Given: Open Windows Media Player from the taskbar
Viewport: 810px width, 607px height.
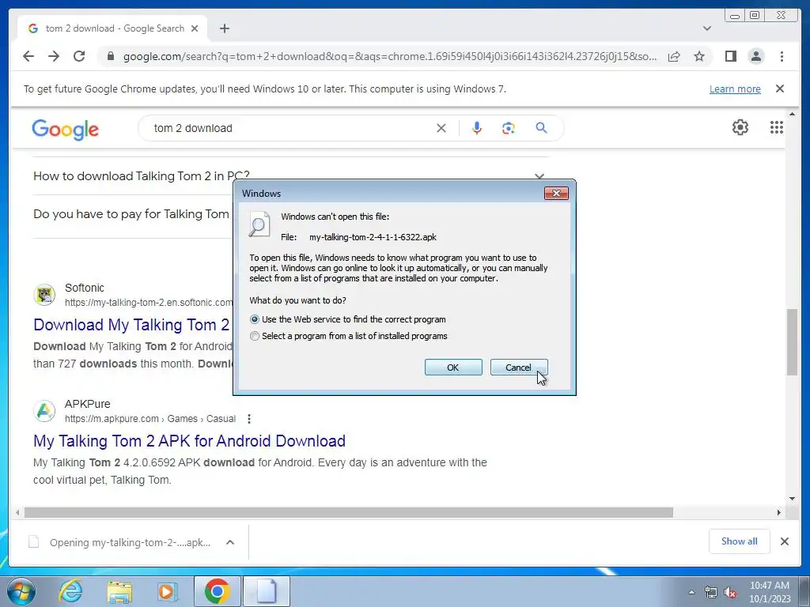Looking at the screenshot, I should 168,591.
